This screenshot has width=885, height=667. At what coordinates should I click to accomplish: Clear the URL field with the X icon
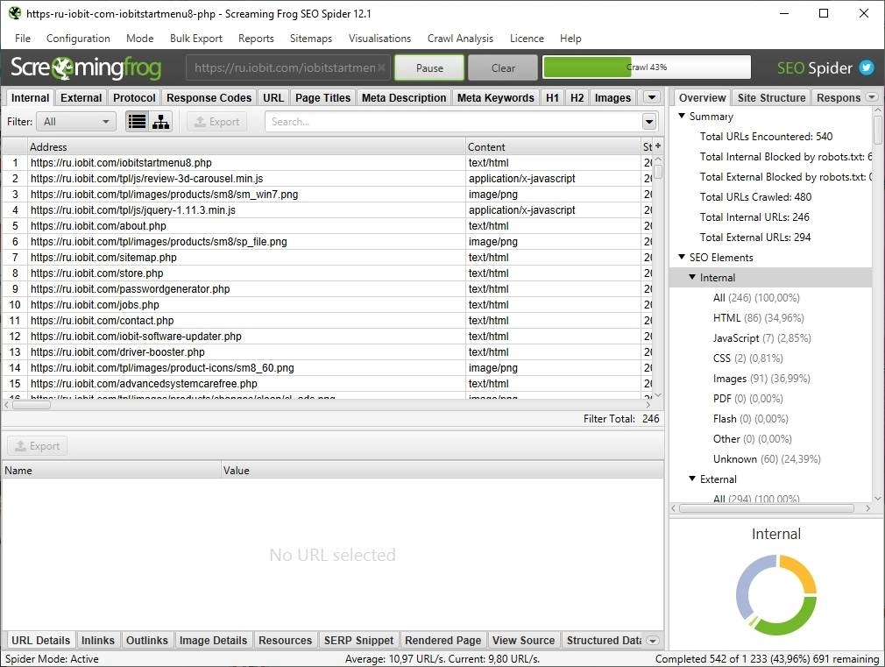click(381, 67)
